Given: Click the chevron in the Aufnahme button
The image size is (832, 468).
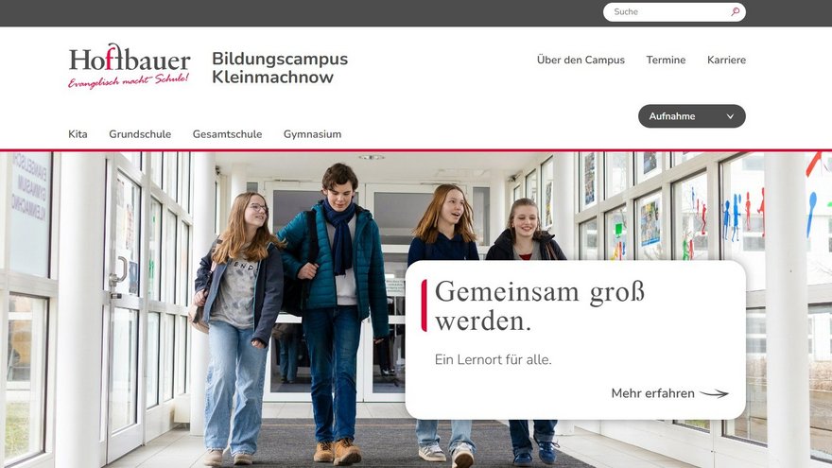Looking at the screenshot, I should click(730, 116).
